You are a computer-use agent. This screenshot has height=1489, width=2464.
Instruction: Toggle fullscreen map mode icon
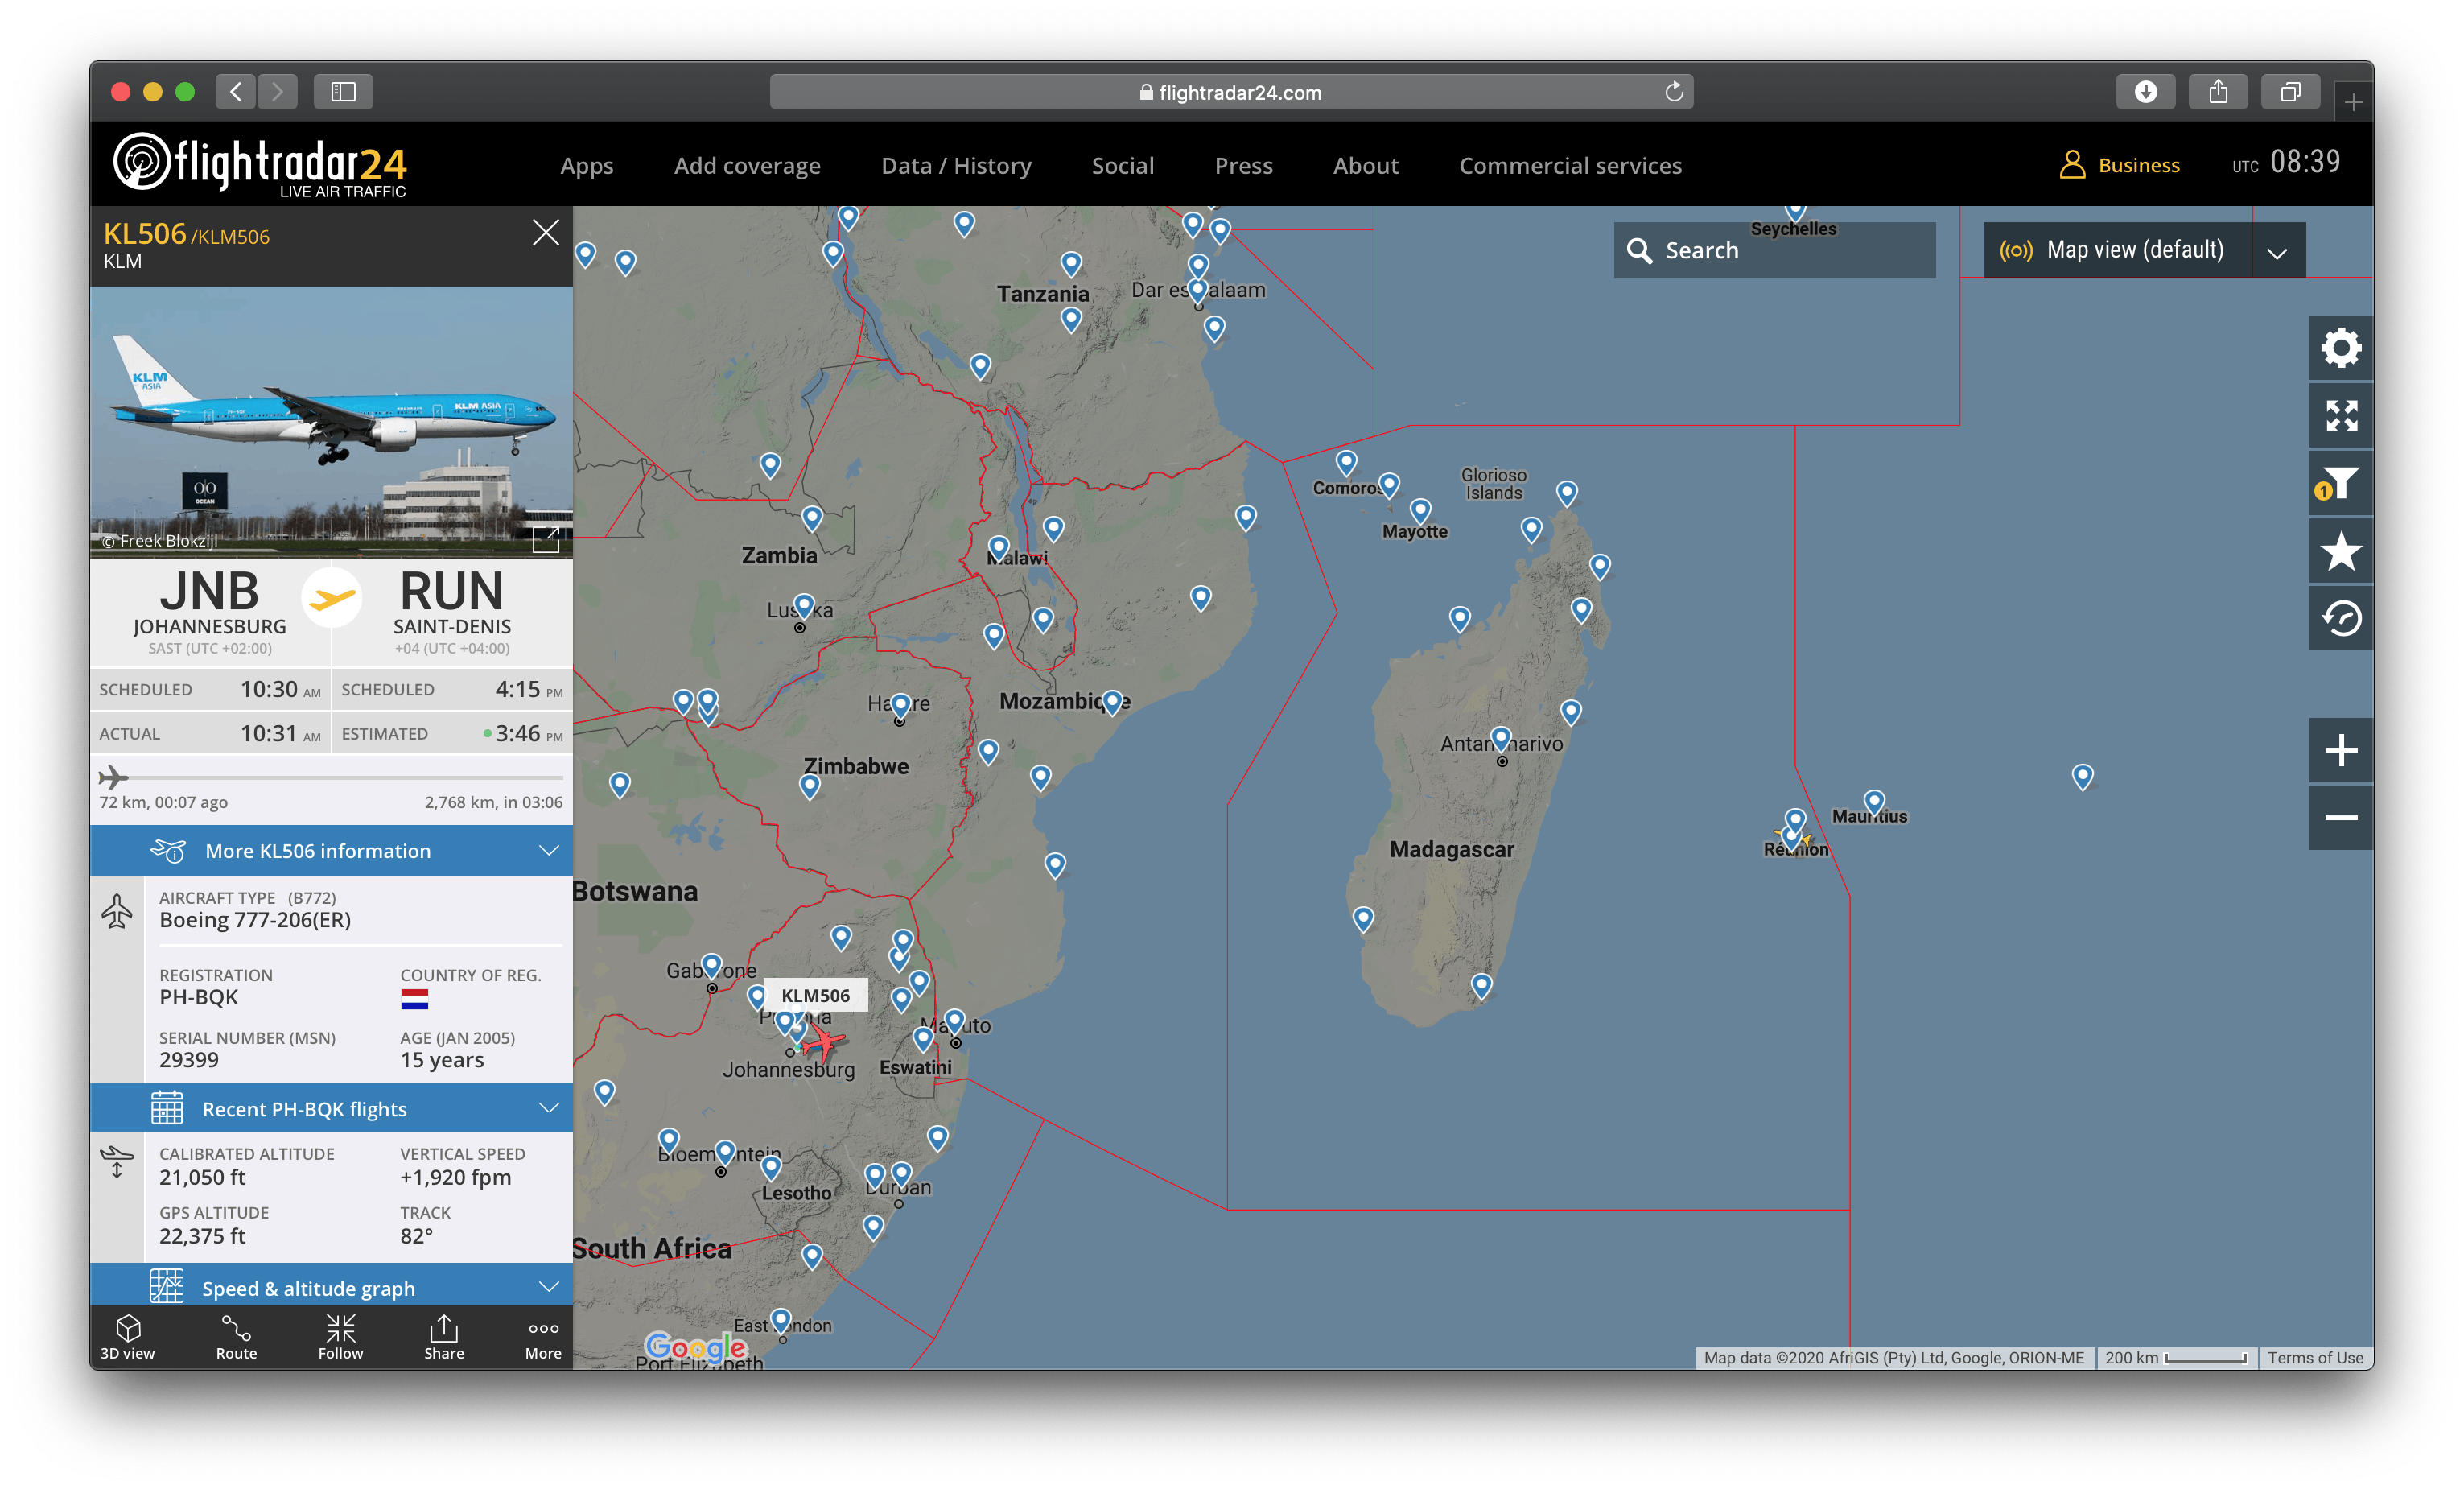pyautogui.click(x=2340, y=416)
